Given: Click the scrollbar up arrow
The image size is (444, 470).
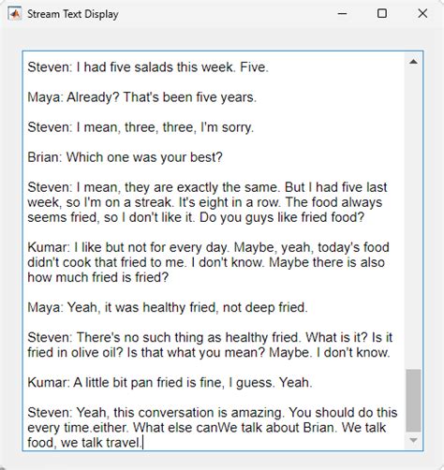Looking at the screenshot, I should 413,62.
